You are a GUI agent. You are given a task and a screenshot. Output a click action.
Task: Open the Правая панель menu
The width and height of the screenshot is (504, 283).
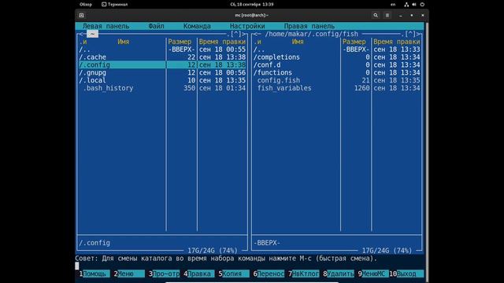click(x=309, y=26)
